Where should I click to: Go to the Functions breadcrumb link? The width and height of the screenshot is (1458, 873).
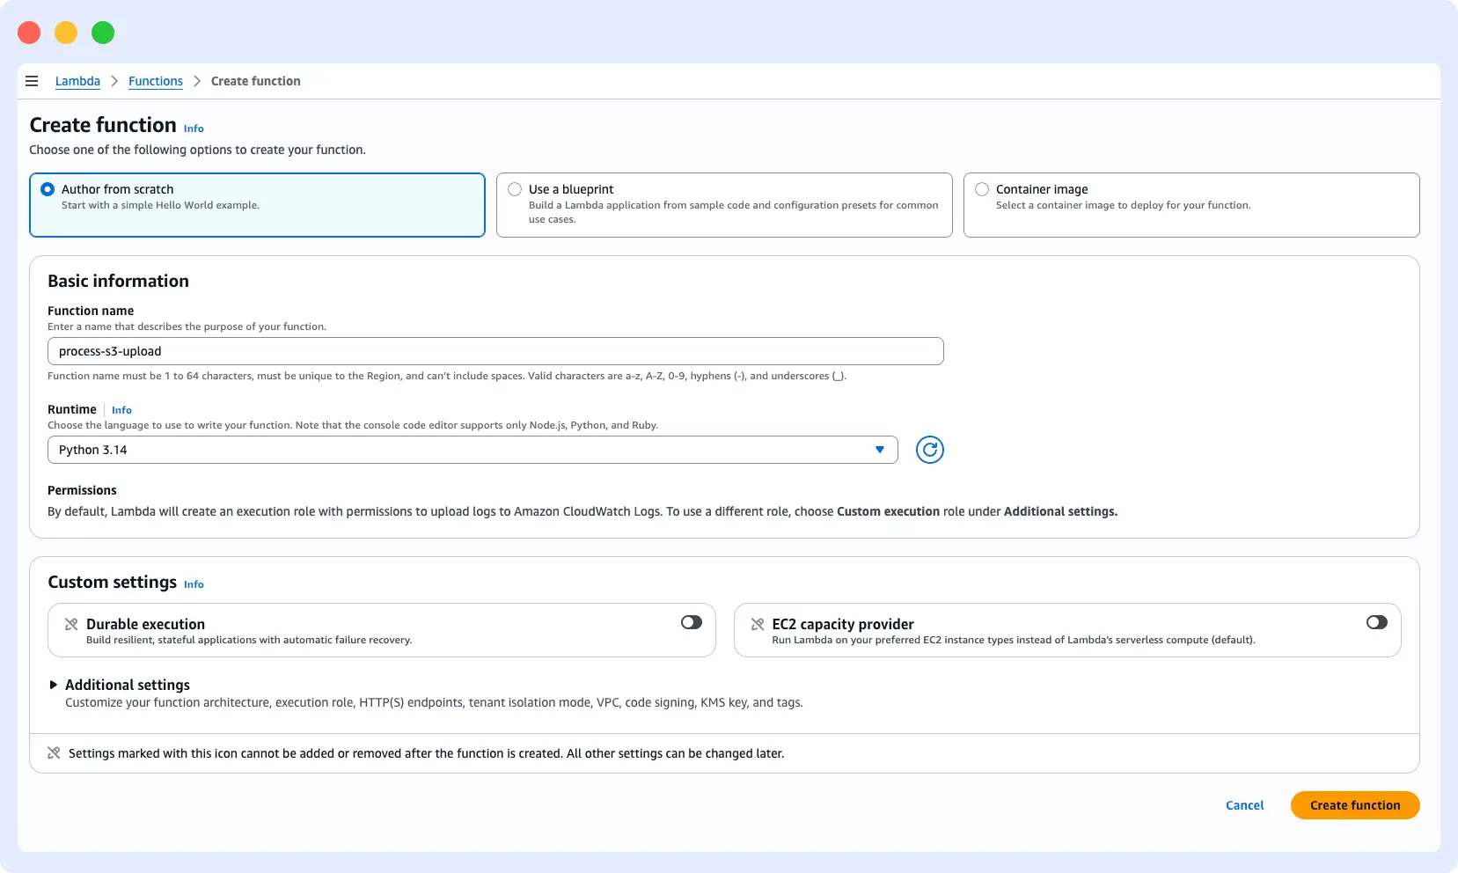point(156,81)
